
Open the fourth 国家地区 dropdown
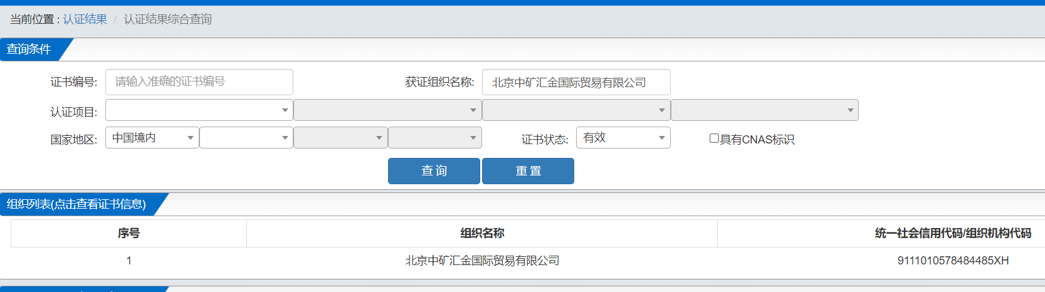(x=435, y=138)
